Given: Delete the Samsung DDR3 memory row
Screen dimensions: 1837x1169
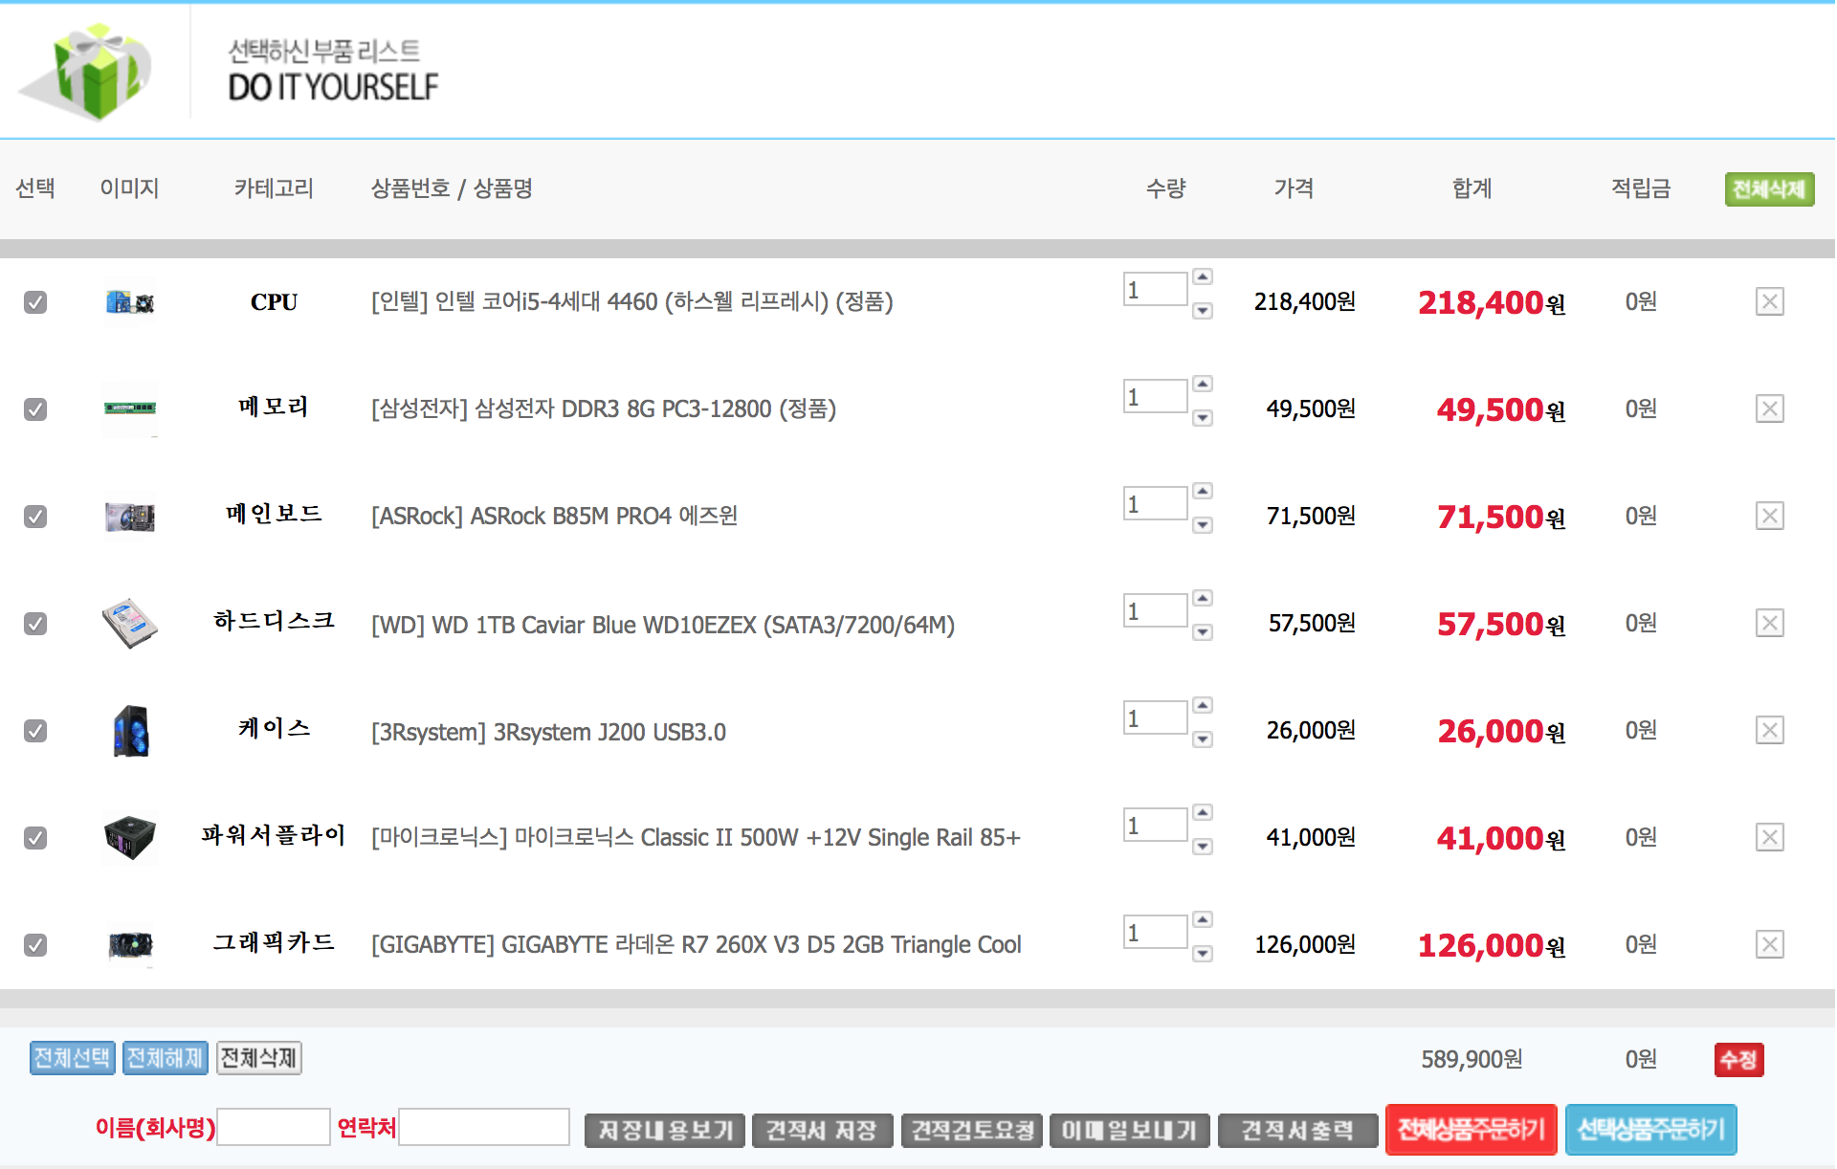Looking at the screenshot, I should coord(1769,409).
